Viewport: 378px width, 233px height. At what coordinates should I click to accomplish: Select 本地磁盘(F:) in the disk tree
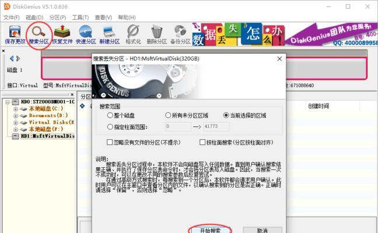(46, 129)
